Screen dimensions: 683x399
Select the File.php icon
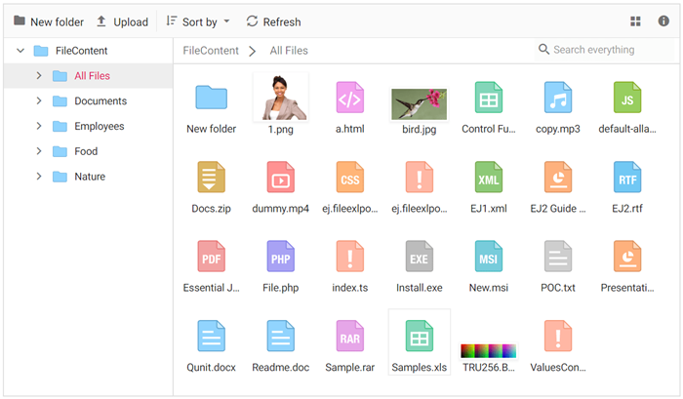[280, 258]
